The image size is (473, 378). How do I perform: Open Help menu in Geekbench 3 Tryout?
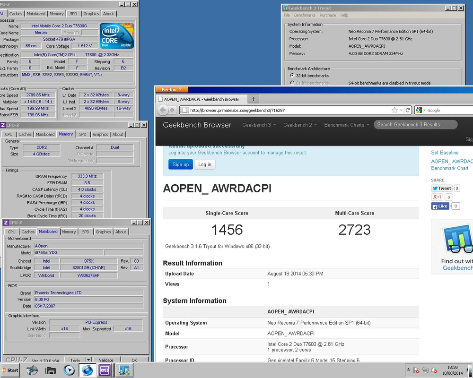pos(344,15)
